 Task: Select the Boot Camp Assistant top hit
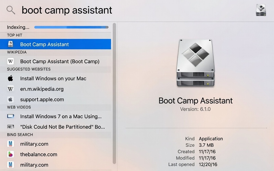point(55,44)
